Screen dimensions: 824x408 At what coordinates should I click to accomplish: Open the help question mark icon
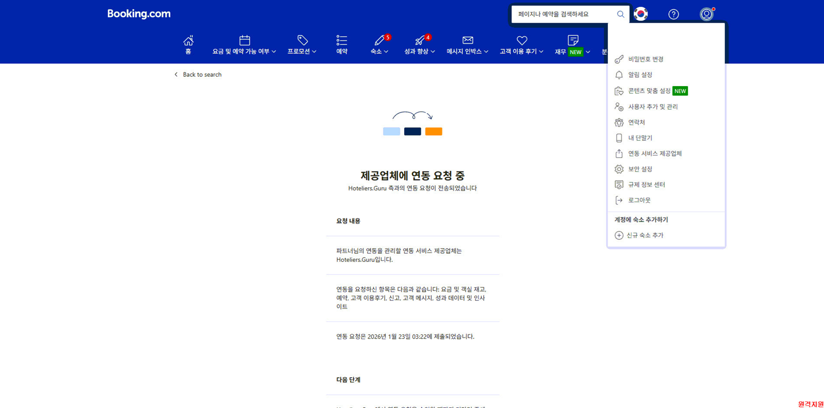[673, 15]
